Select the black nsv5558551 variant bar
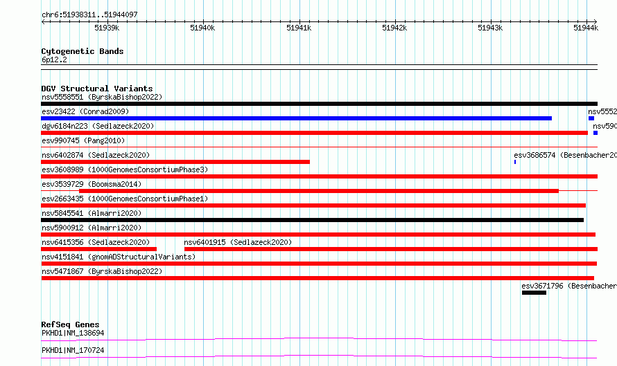Image resolution: width=617 pixels, height=366 pixels. tap(319, 104)
